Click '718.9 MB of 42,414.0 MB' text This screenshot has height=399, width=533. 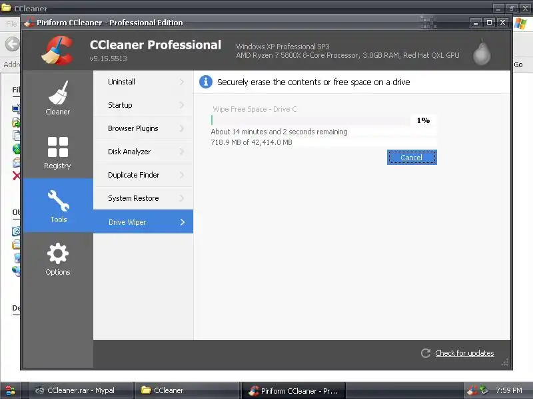251,142
